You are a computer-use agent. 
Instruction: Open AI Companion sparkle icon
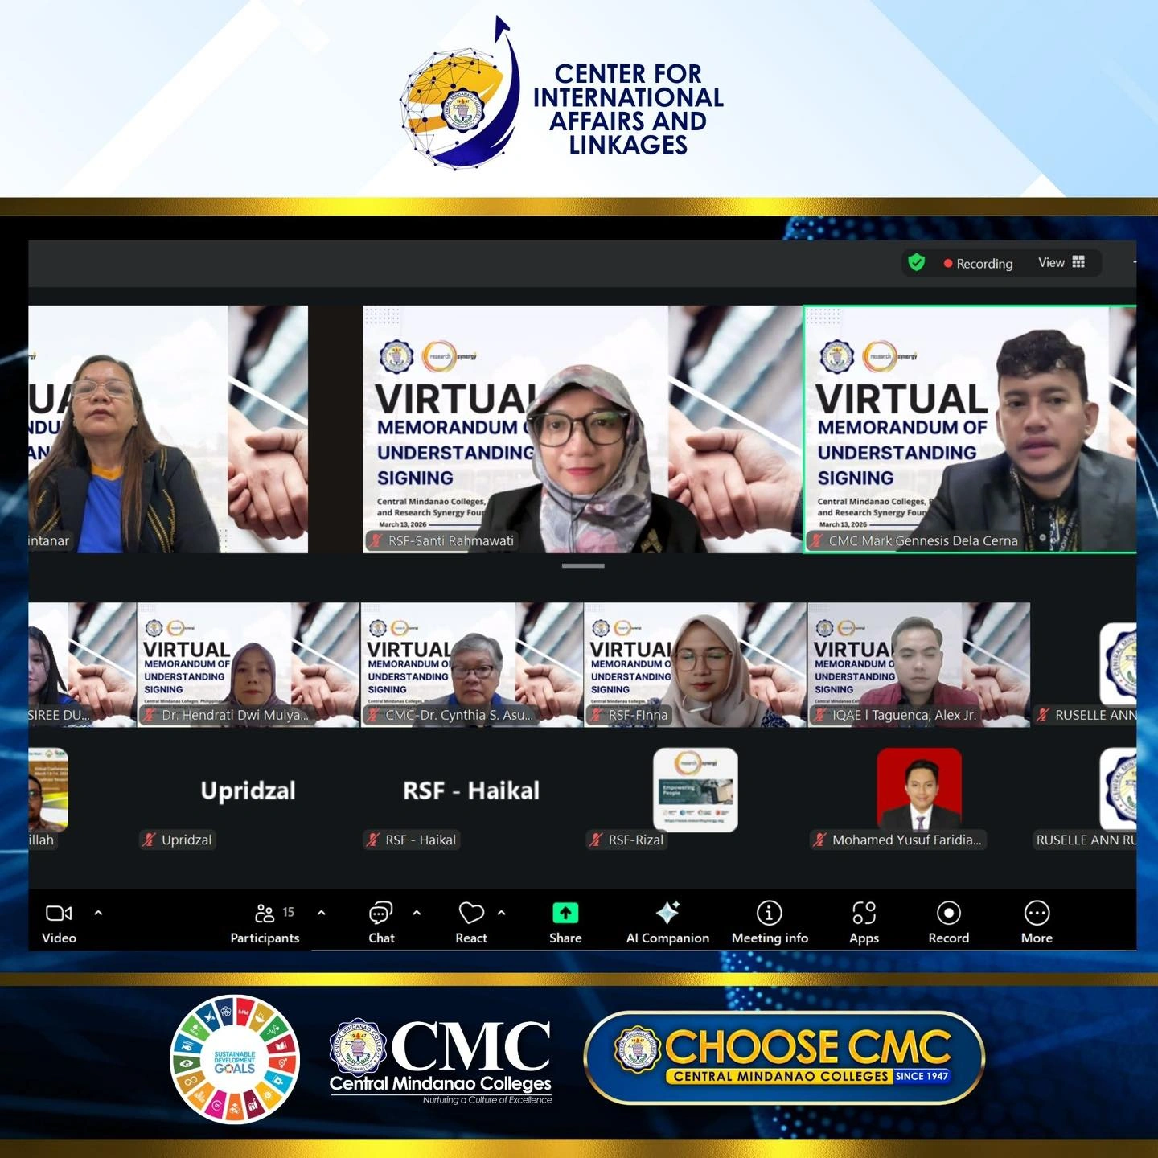[x=667, y=913]
